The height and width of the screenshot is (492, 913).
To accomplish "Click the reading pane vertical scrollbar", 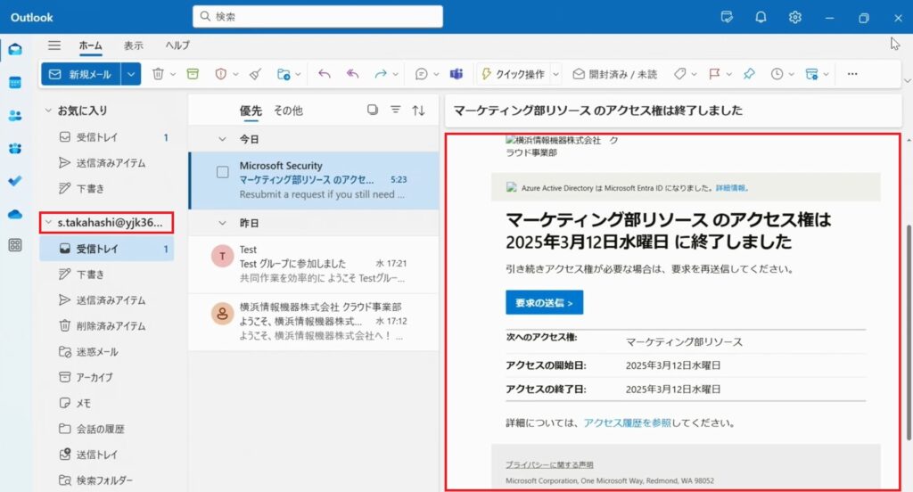I will point(909,332).
